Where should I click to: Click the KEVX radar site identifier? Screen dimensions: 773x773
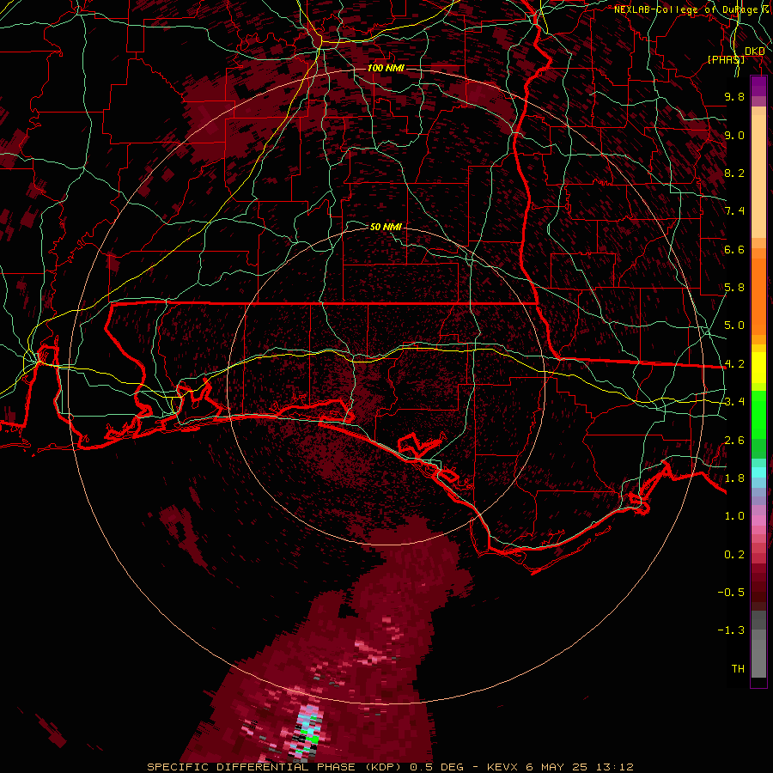(502, 767)
